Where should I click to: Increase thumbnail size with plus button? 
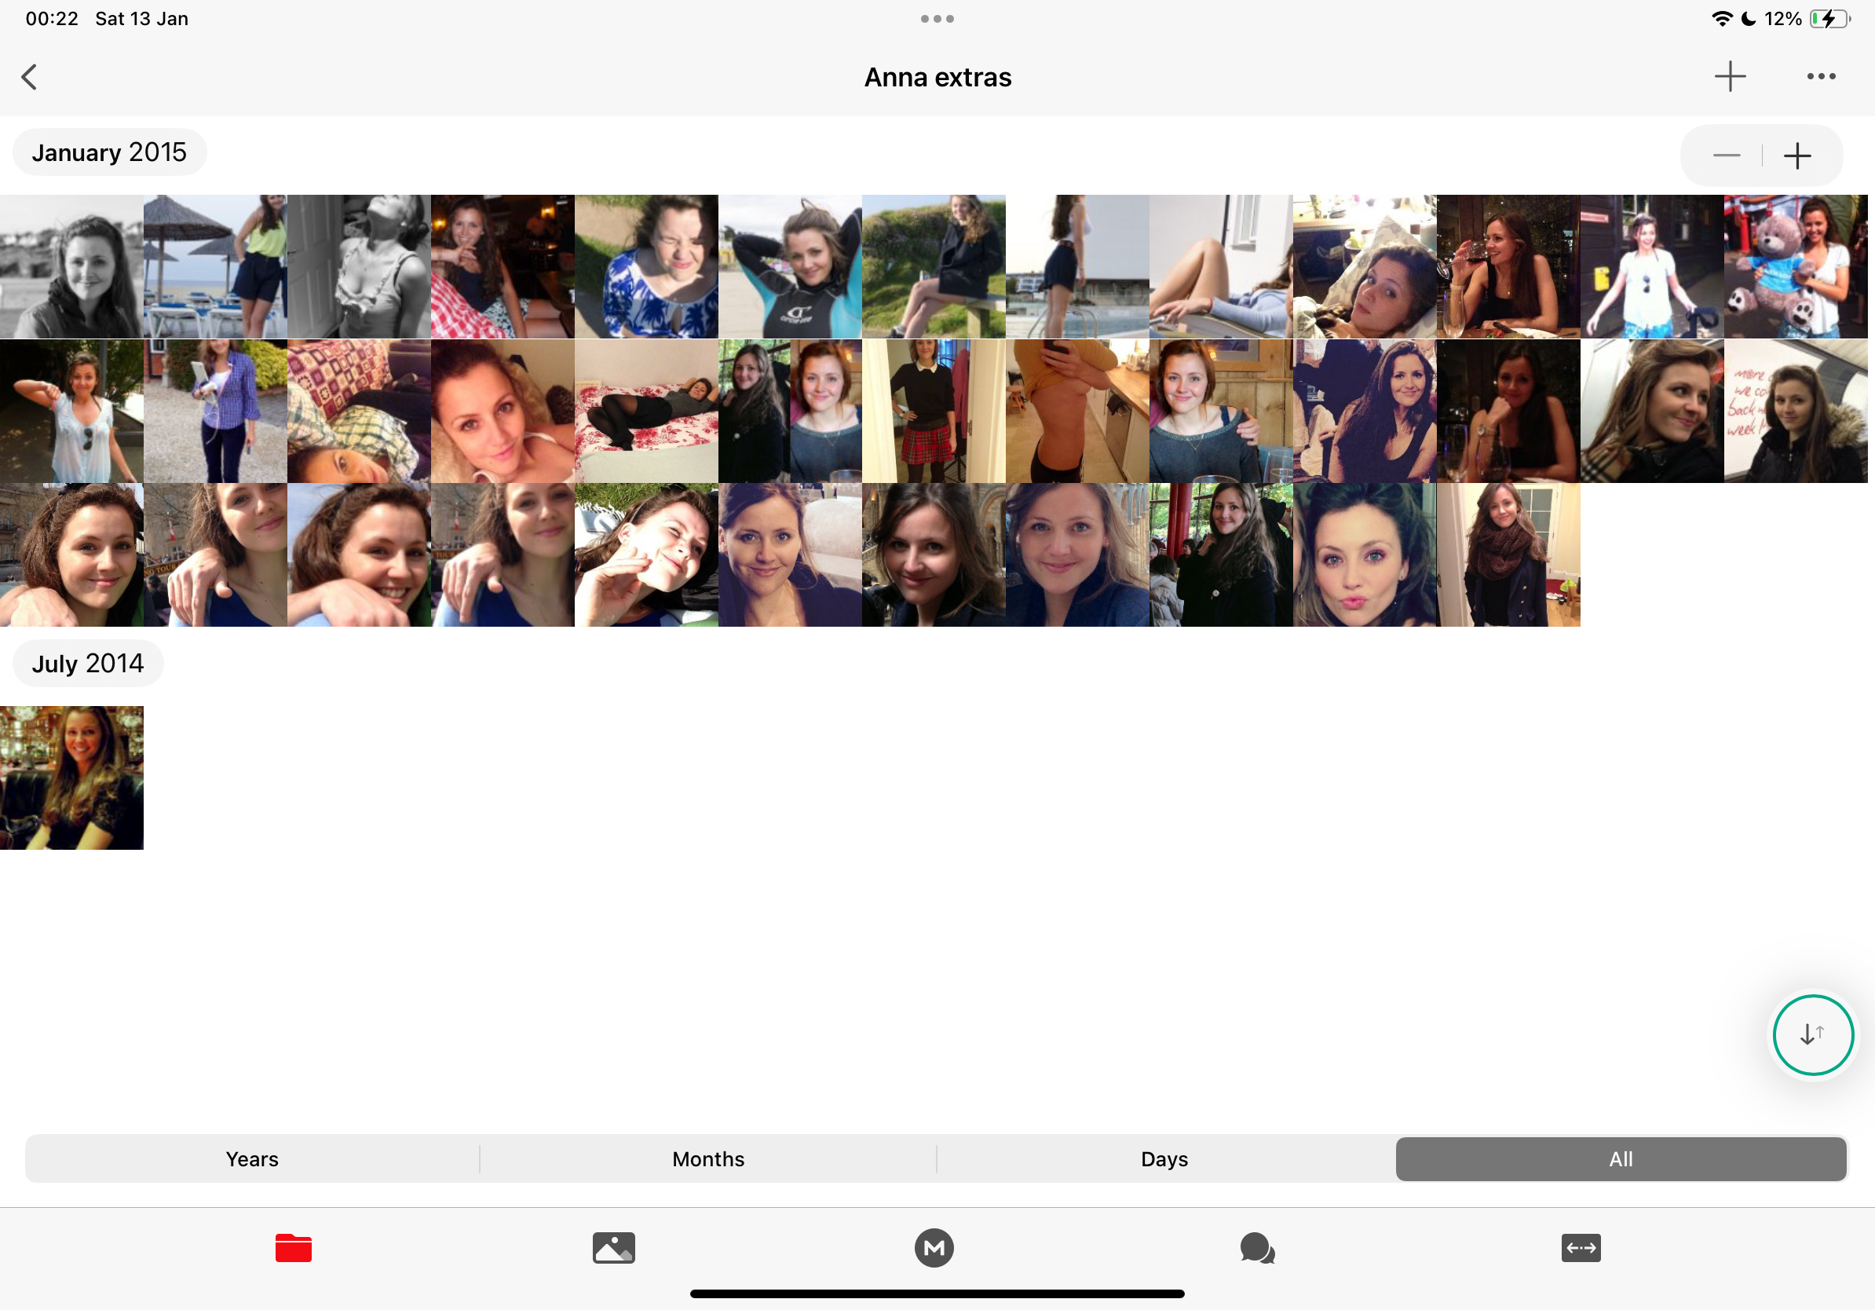point(1796,156)
